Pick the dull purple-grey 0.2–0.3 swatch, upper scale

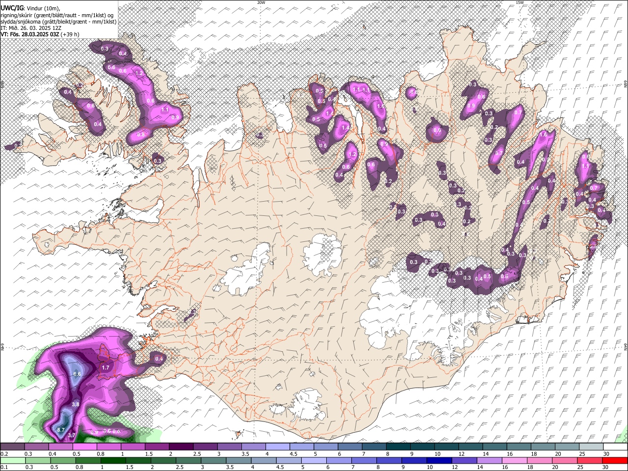(x=12, y=446)
